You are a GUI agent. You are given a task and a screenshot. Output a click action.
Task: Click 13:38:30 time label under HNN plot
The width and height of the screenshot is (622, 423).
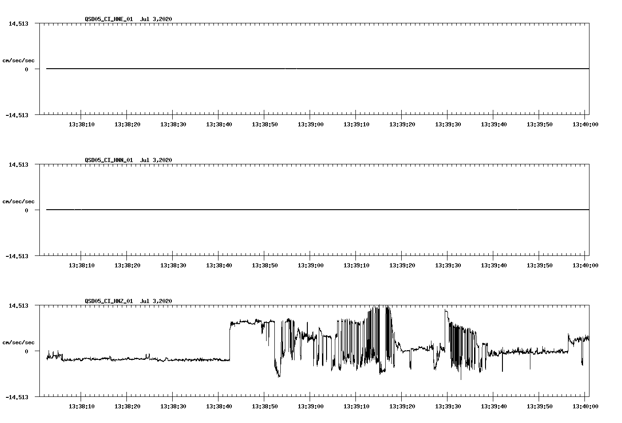tap(173, 265)
